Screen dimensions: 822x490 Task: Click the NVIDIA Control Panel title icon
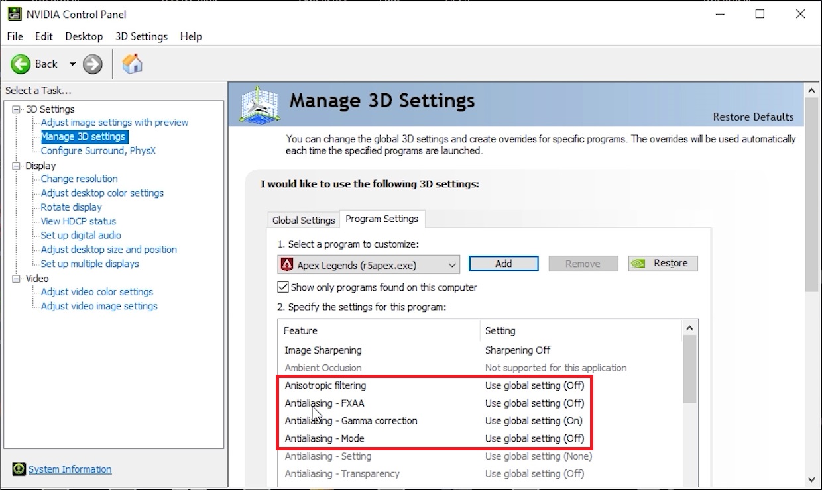(x=14, y=14)
